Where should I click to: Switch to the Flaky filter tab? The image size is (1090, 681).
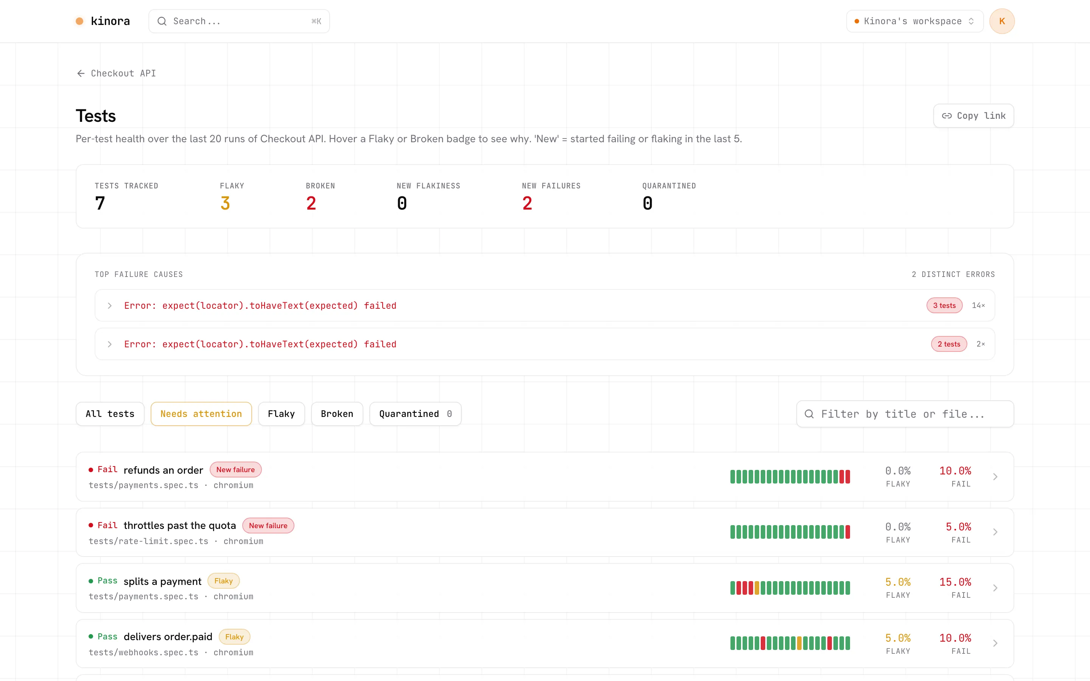pyautogui.click(x=281, y=414)
